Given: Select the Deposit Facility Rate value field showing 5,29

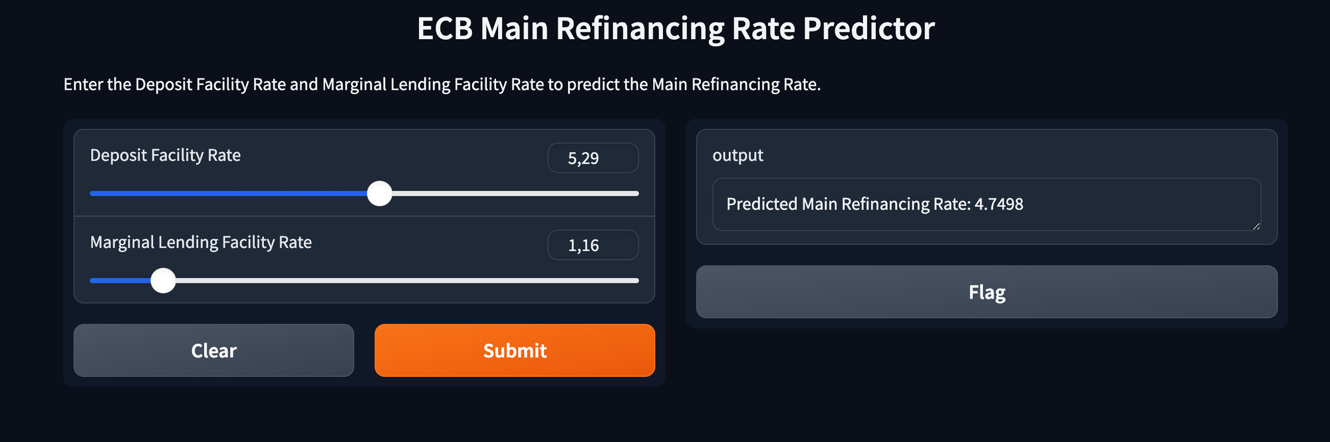Looking at the screenshot, I should pos(593,158).
